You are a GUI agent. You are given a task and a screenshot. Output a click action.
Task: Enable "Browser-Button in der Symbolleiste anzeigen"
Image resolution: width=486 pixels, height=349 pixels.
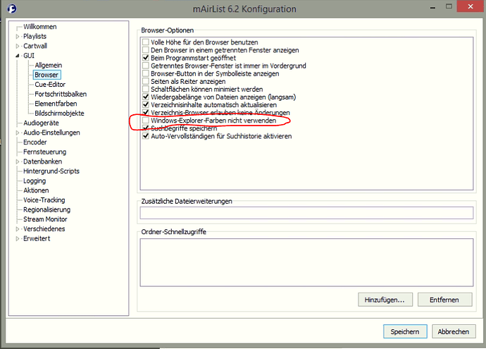(146, 73)
